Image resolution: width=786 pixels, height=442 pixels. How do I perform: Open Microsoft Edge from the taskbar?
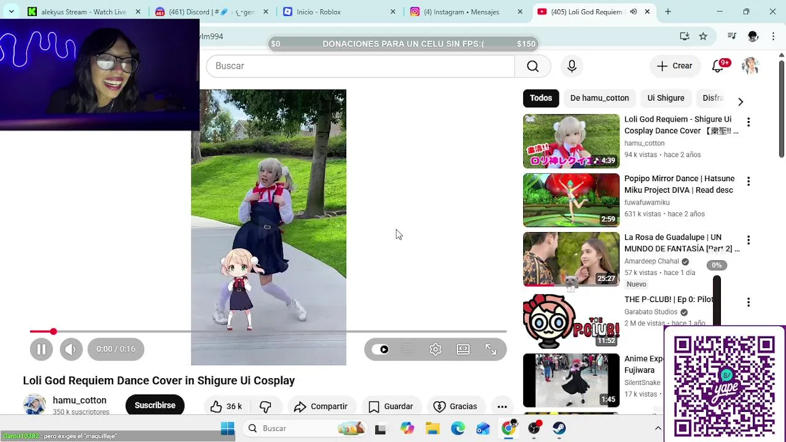coord(457,428)
